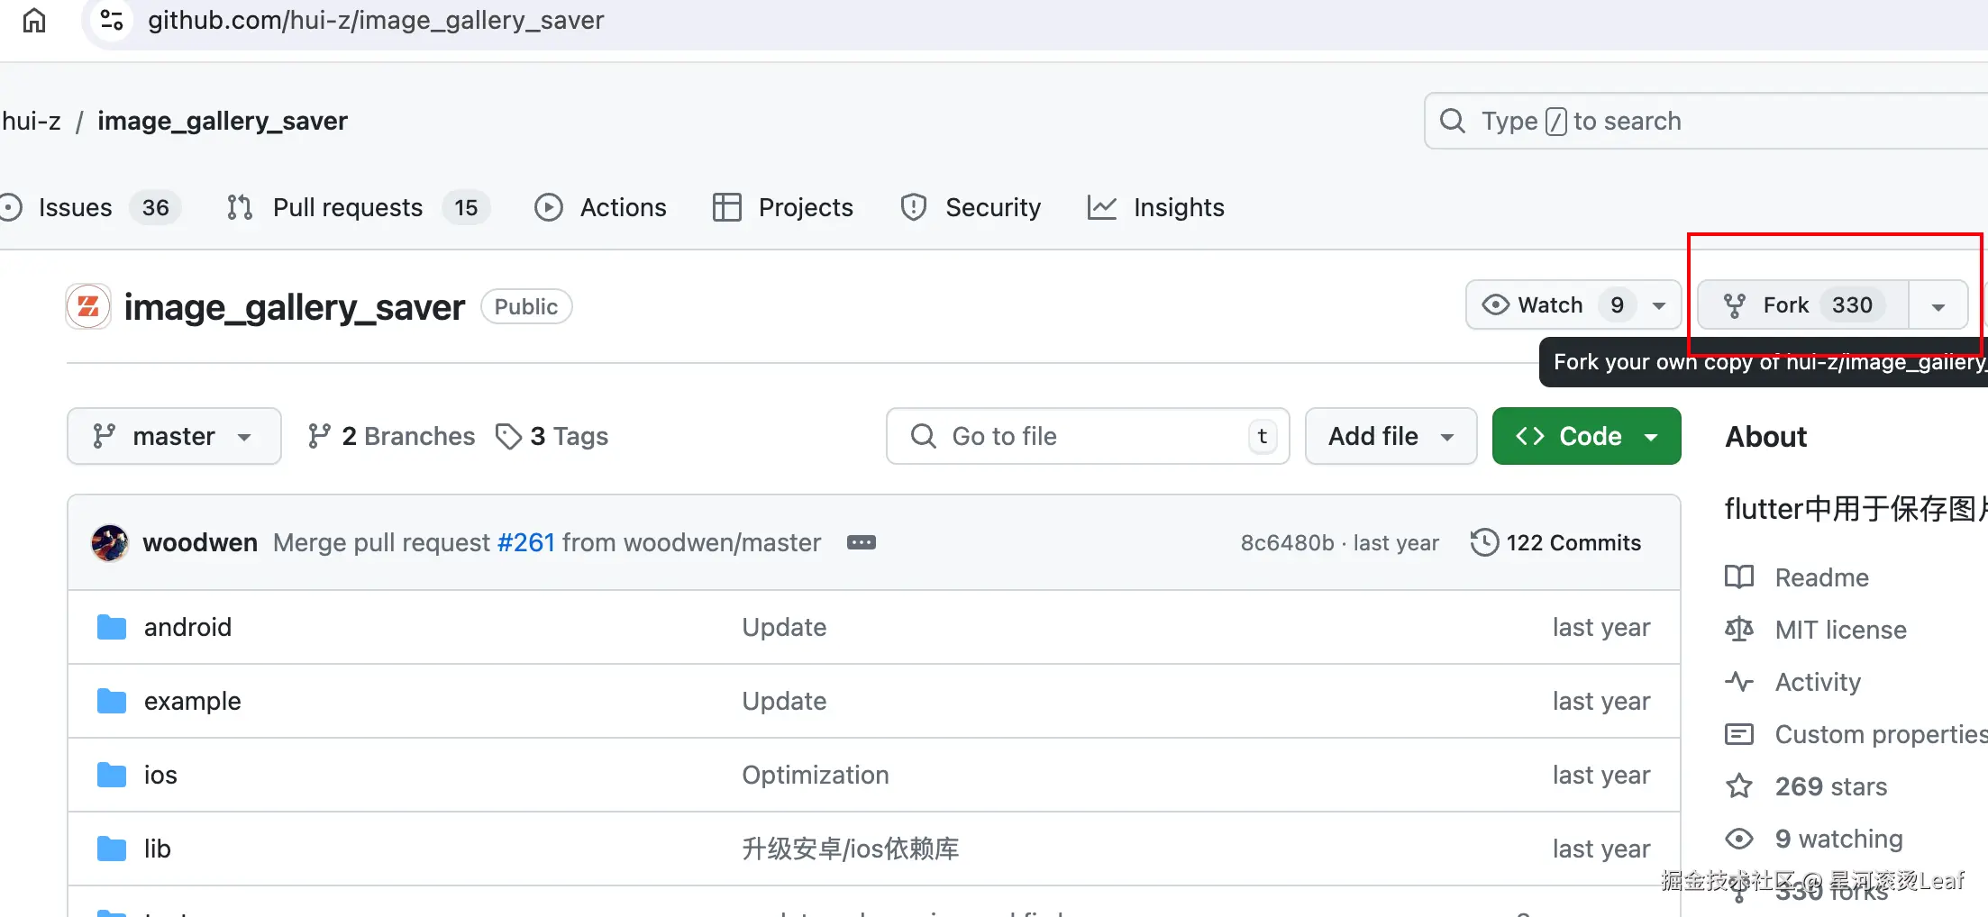
Task: View the 269 stars link
Action: [1831, 786]
